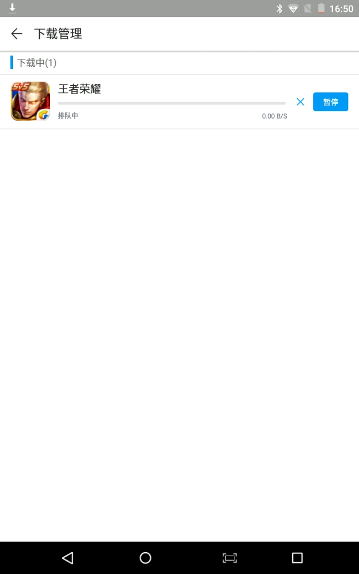Tap the Android back triangle navigation button
Image resolution: width=359 pixels, height=574 pixels.
[67, 558]
